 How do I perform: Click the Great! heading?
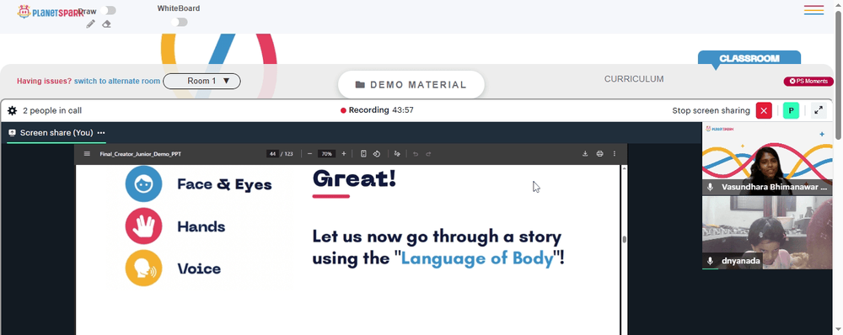(354, 178)
